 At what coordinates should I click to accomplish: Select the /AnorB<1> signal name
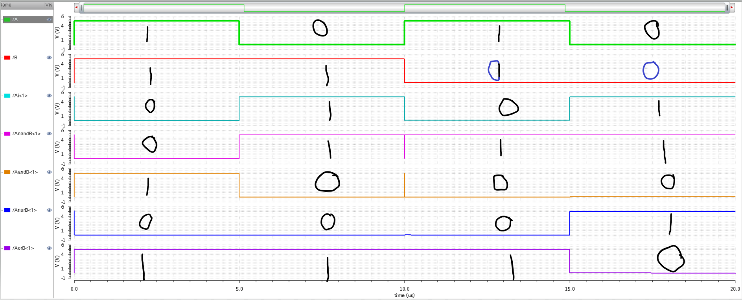24,210
